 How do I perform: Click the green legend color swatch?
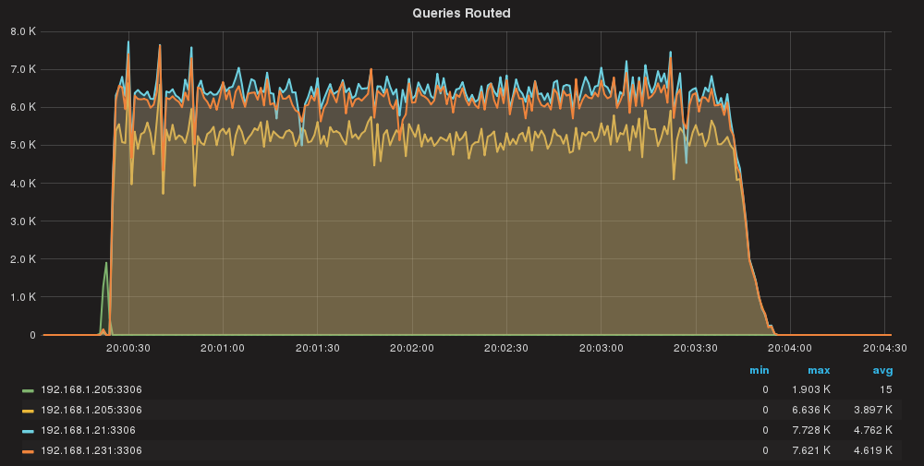tap(28, 390)
